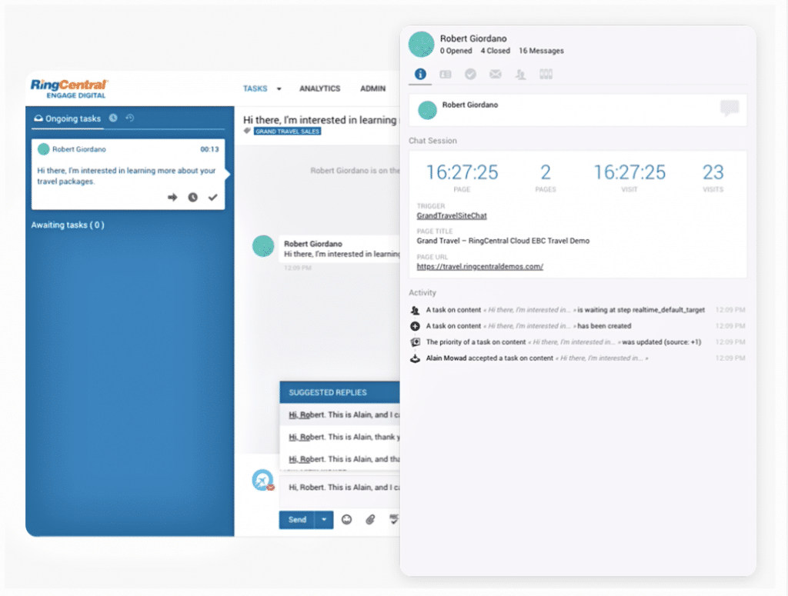788x596 pixels.
Task: Expand the Send button dropdown arrow
Action: coord(324,520)
